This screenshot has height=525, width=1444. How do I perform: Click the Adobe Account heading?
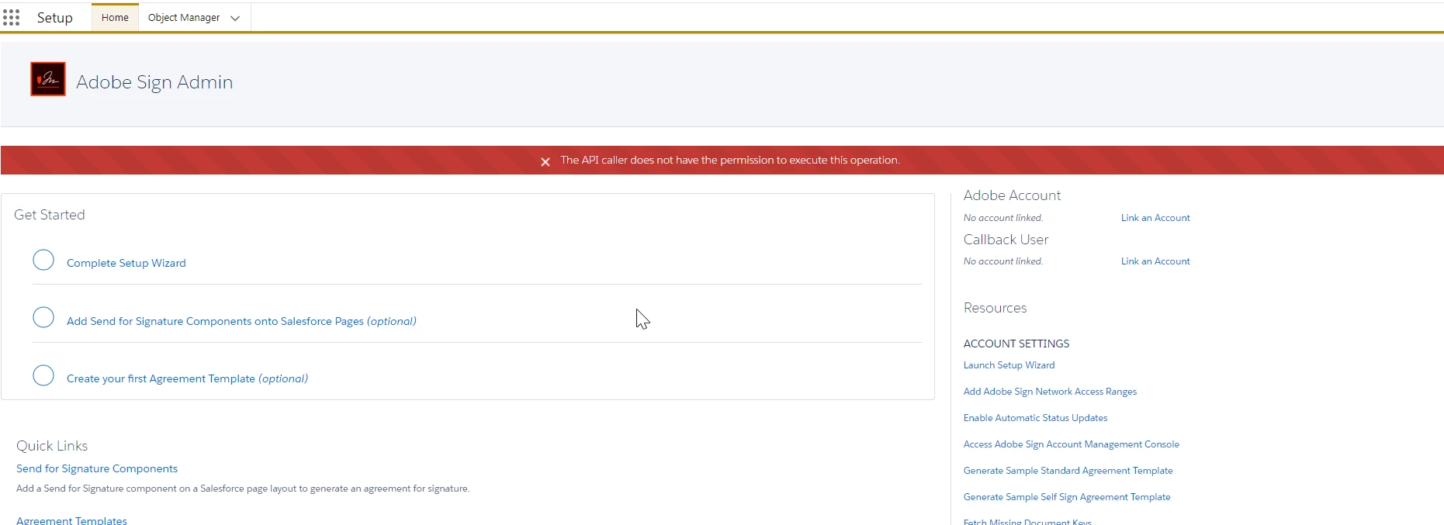pos(1012,195)
